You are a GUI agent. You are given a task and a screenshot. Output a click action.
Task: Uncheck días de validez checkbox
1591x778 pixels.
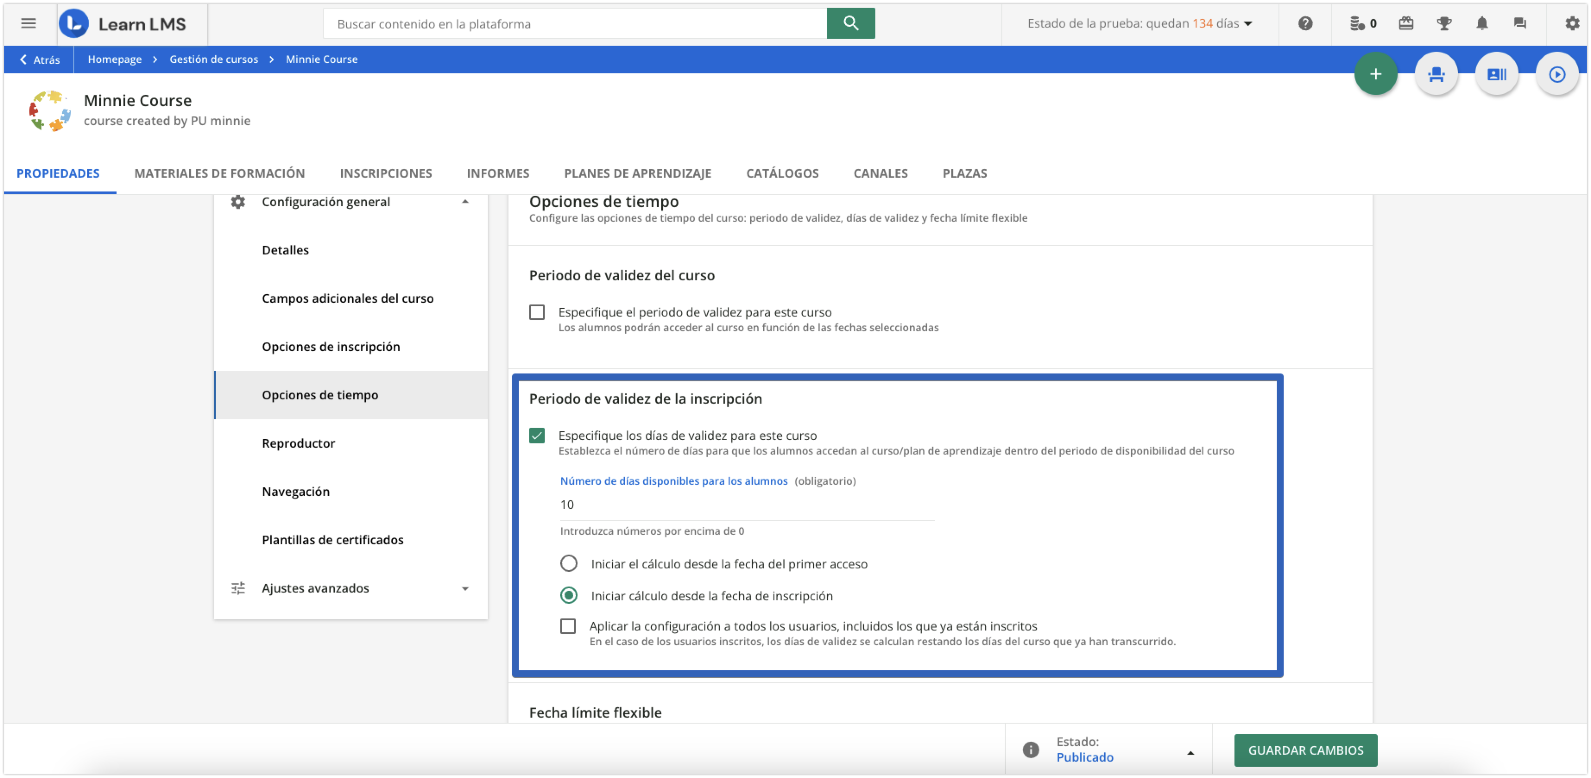[537, 436]
